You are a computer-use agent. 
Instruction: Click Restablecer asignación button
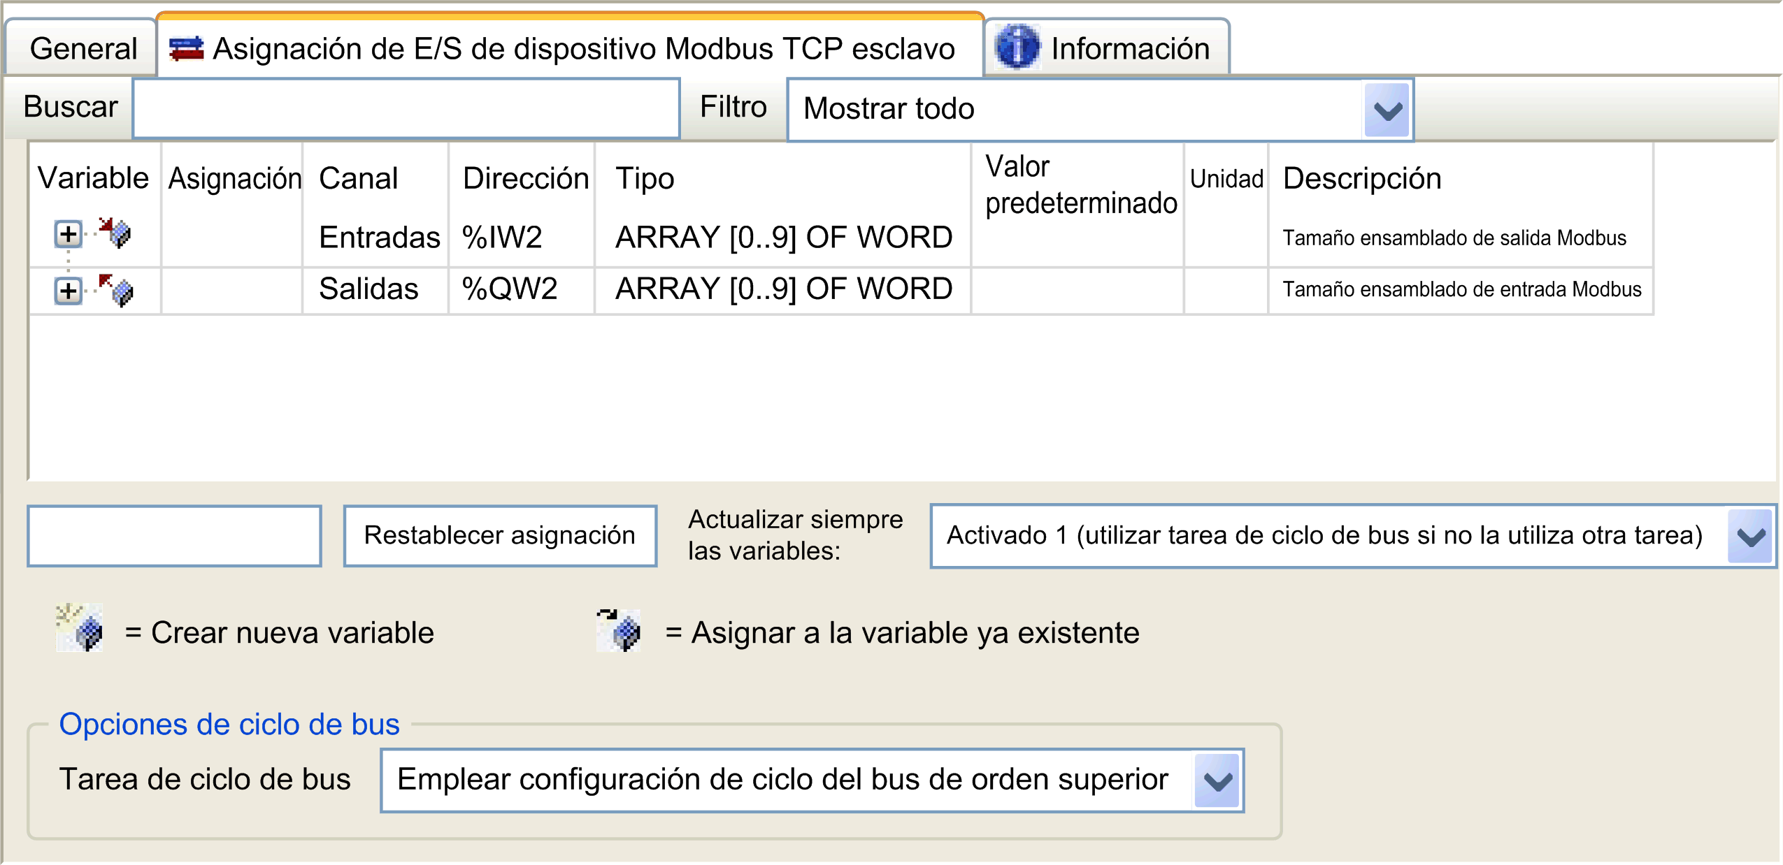[x=500, y=536]
